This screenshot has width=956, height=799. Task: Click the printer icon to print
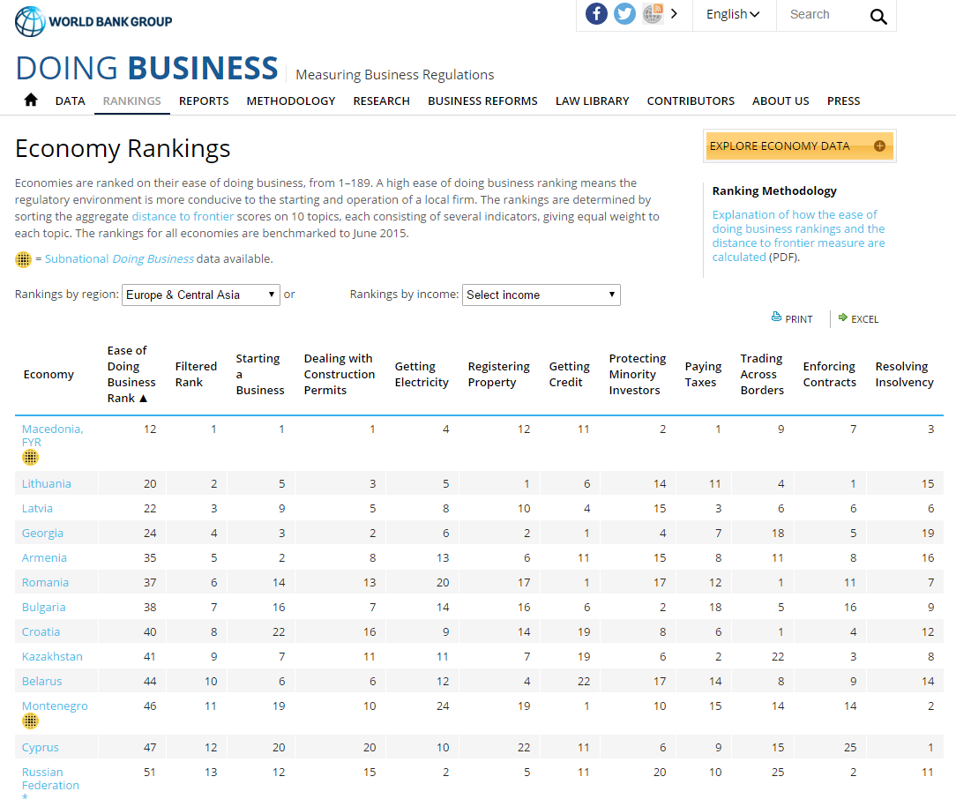pos(777,317)
